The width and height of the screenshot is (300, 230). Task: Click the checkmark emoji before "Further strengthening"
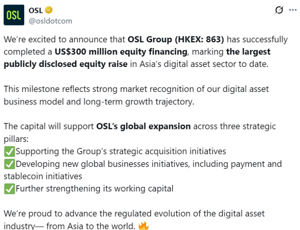coord(9,189)
